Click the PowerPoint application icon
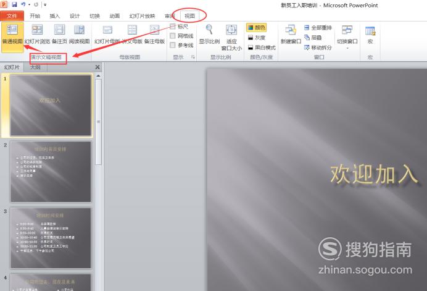This screenshot has width=427, height=291. pos(4,4)
